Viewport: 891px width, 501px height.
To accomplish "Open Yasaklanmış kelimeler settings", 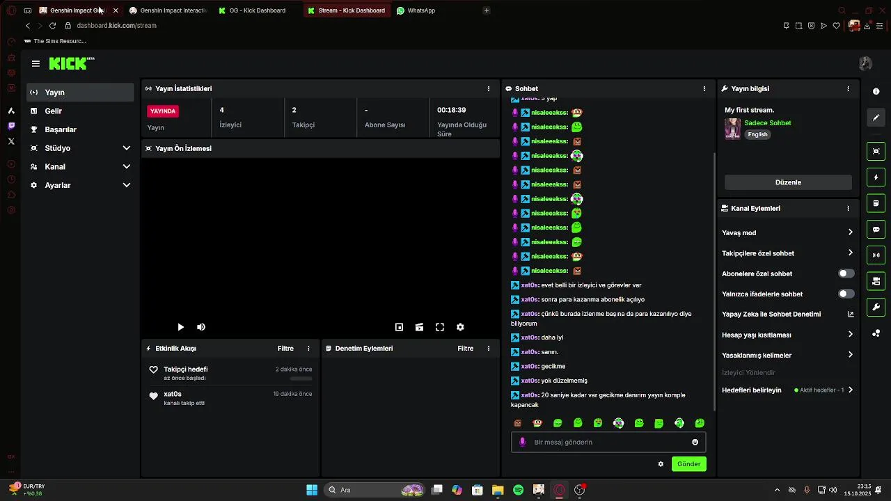I will 787,355.
